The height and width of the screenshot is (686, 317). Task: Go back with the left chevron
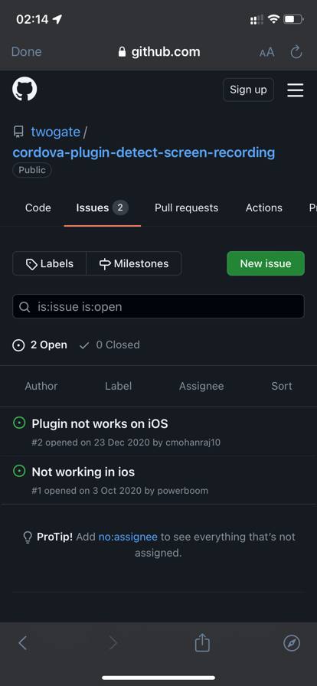(23, 642)
